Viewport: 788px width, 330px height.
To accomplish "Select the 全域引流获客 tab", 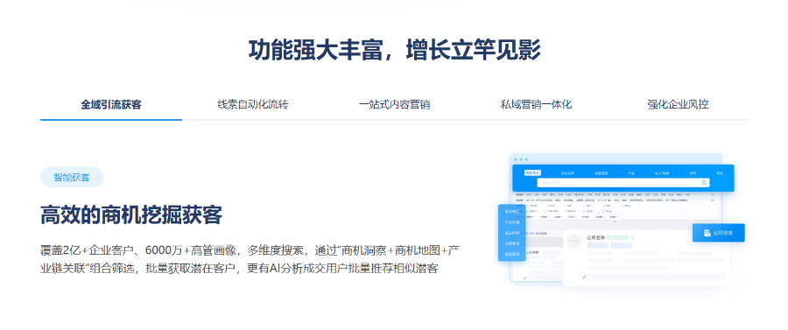I will coord(111,105).
